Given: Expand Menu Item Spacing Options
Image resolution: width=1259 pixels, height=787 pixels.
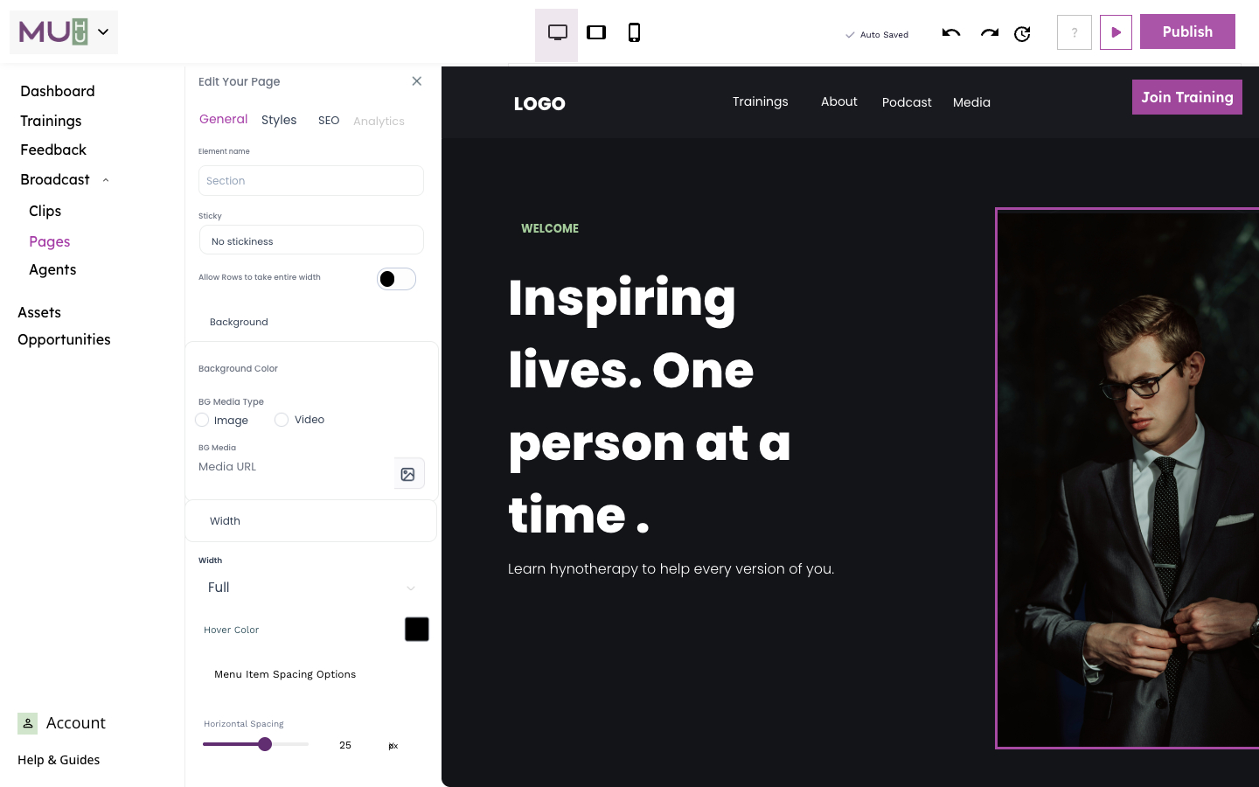Looking at the screenshot, I should click(285, 674).
